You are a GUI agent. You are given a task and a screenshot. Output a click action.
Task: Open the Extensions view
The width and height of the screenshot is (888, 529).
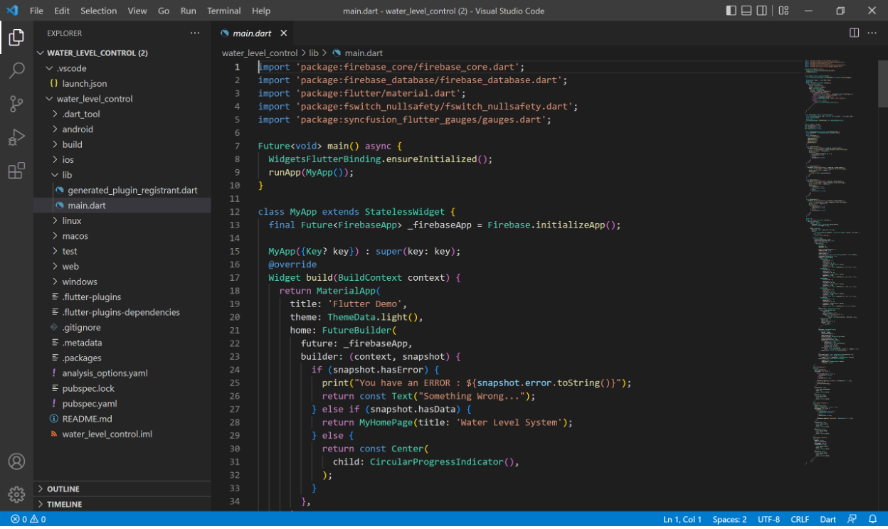[x=16, y=171]
